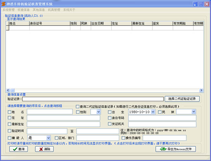The image size is (211, 161).
Task: Open the 系统关于 menu
Action: (x=69, y=10)
